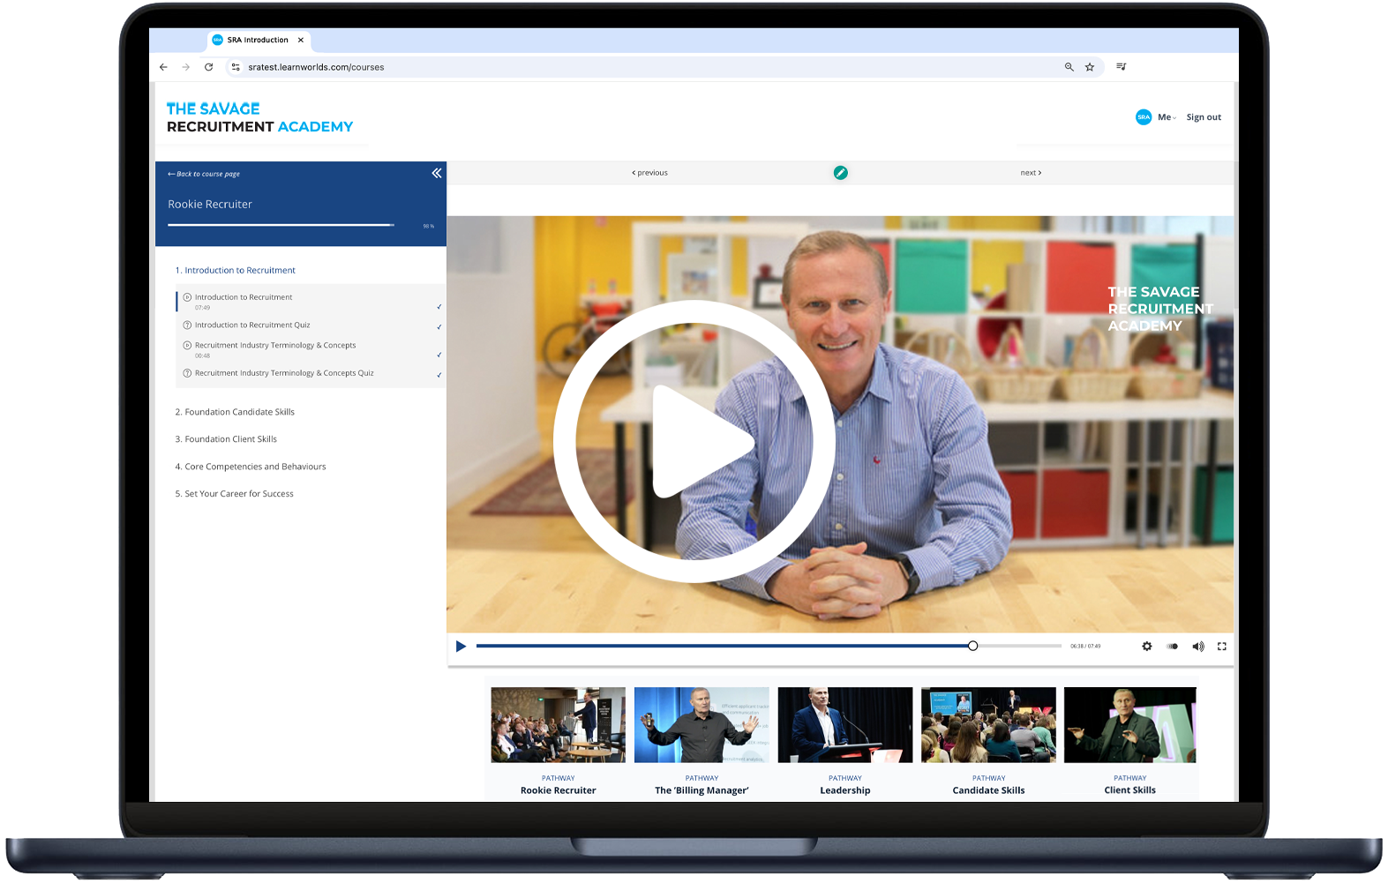This screenshot has width=1388, height=883.
Task: Bookmark this page with the star icon
Action: 1090,67
